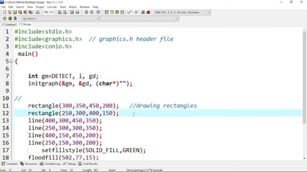Viewport: 307px width, 172px height.
Task: Open the Resources bottom panel tab
Action: (29, 164)
